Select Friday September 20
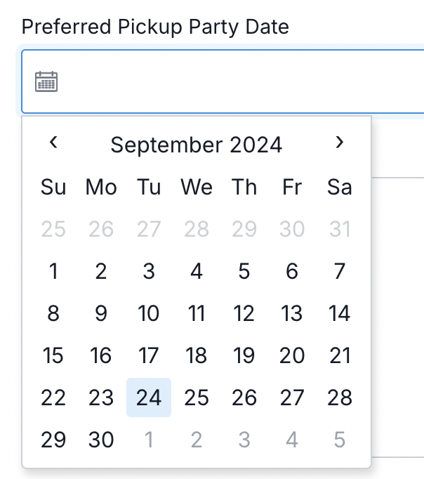424x479 pixels. [292, 355]
